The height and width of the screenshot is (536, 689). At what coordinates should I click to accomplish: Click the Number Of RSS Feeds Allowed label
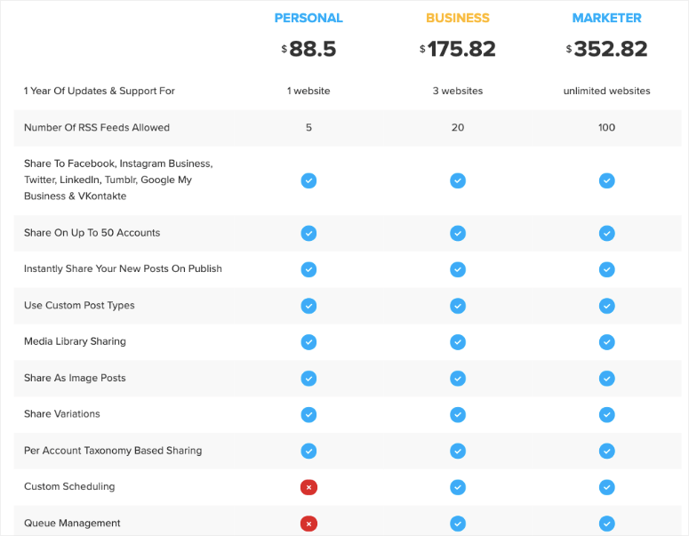click(97, 128)
